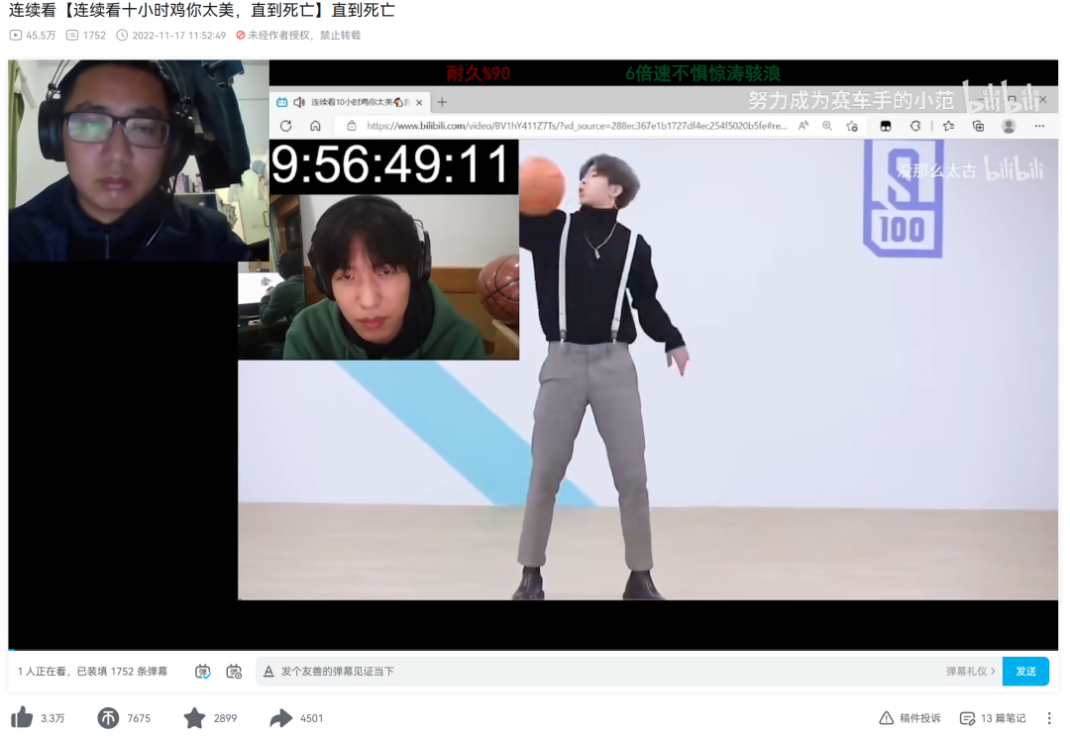The width and height of the screenshot is (1070, 740).
Task: Open the 13 篇笔记 notes
Action: pos(993,718)
